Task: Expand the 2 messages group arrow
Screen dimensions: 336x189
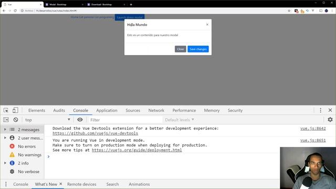Action: point(5,130)
